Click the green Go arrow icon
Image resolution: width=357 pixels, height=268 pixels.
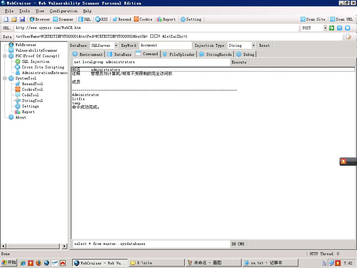click(x=332, y=28)
